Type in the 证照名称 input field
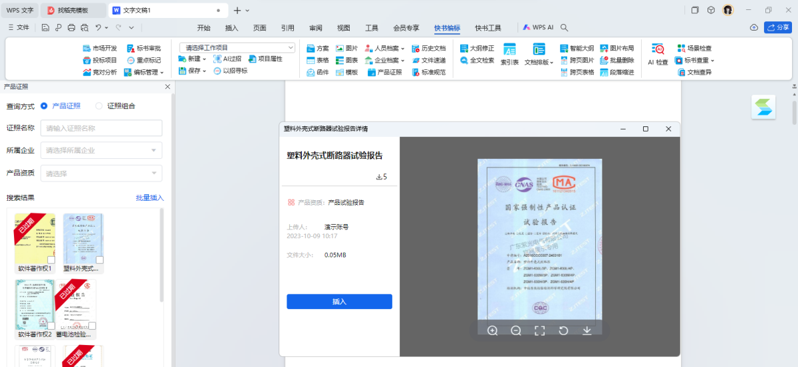The width and height of the screenshot is (798, 367). click(101, 128)
